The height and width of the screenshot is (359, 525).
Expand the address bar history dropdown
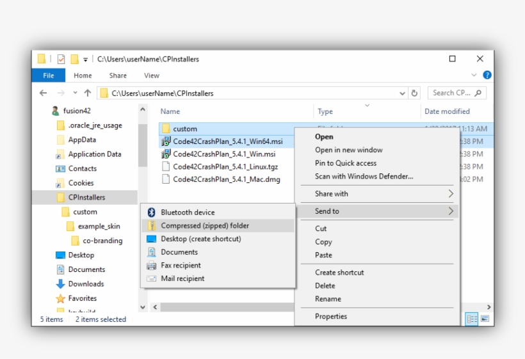(403, 93)
